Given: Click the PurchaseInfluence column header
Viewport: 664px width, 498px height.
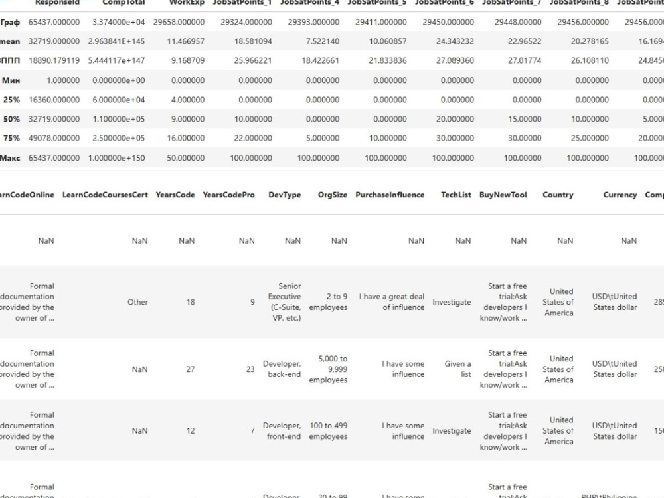Looking at the screenshot, I should (x=390, y=195).
